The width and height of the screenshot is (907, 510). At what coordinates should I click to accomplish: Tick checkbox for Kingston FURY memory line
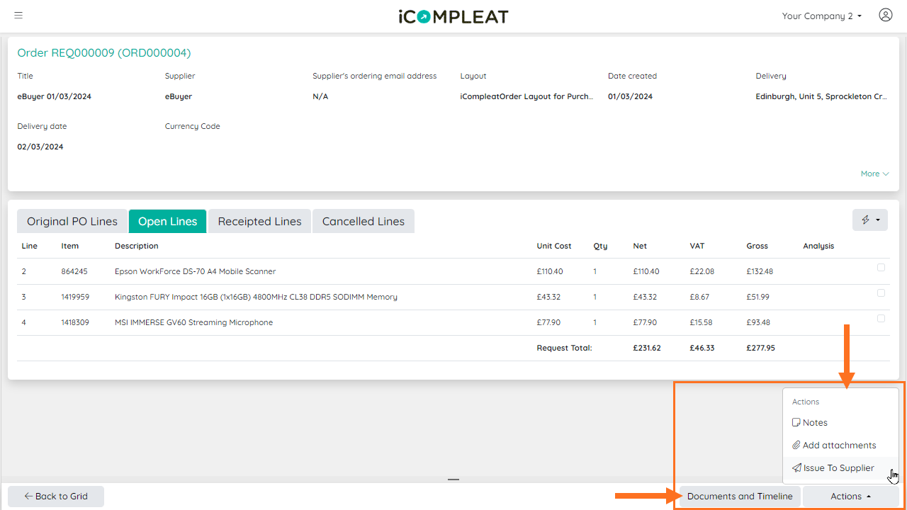click(881, 293)
